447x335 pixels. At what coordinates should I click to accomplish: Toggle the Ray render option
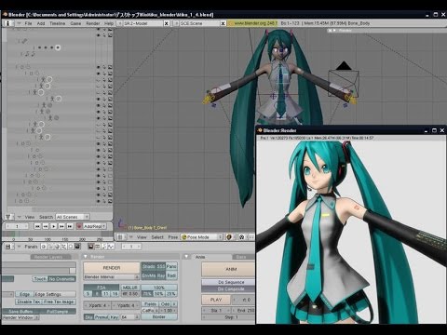pyautogui.click(x=161, y=275)
